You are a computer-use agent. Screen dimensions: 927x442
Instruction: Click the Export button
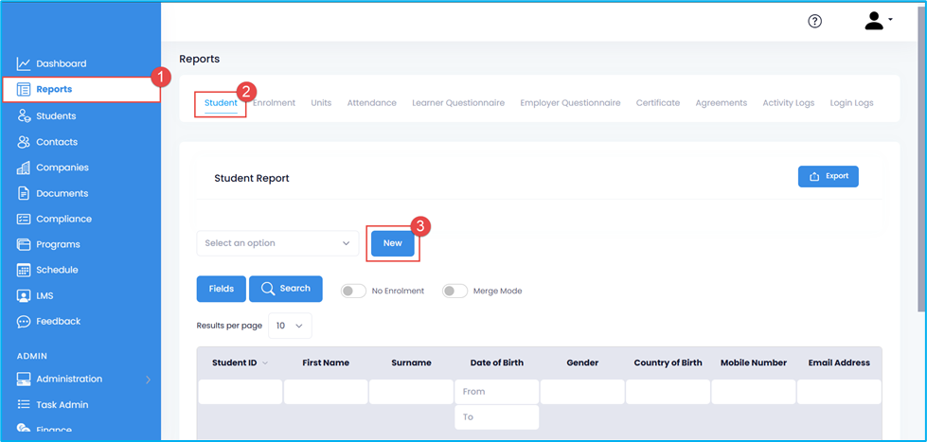(x=828, y=176)
